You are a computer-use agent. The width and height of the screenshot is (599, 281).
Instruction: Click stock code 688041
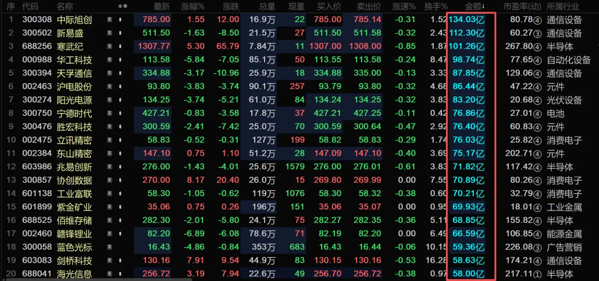(x=37, y=274)
